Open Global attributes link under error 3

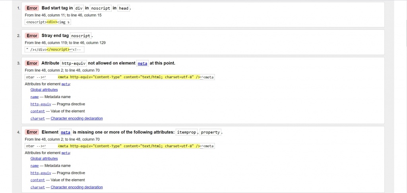point(44,90)
